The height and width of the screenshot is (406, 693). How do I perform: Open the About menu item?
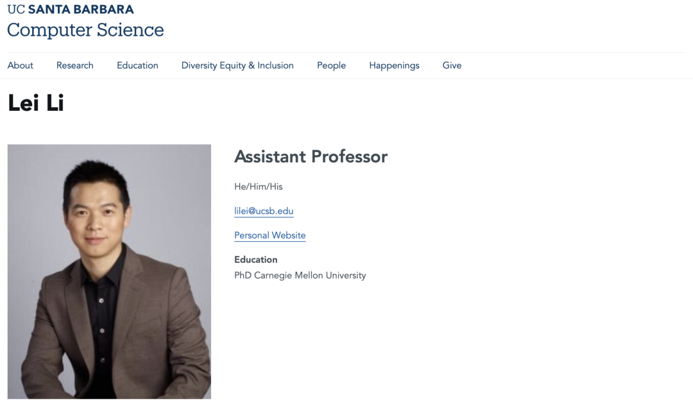pyautogui.click(x=21, y=65)
